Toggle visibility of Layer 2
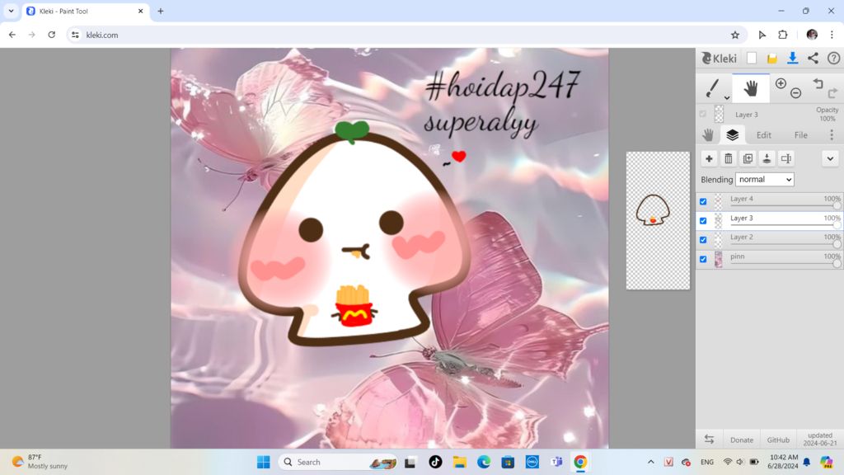The width and height of the screenshot is (844, 475). click(x=703, y=240)
